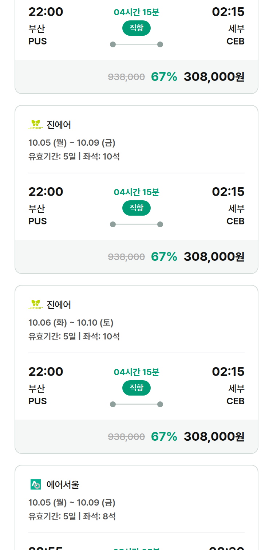Select the 308,000원 price on the 10.06 (화) card

pyautogui.click(x=214, y=437)
